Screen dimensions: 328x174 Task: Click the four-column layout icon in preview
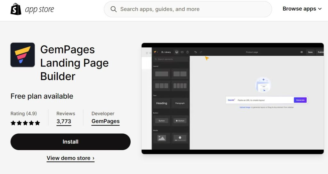(180, 86)
